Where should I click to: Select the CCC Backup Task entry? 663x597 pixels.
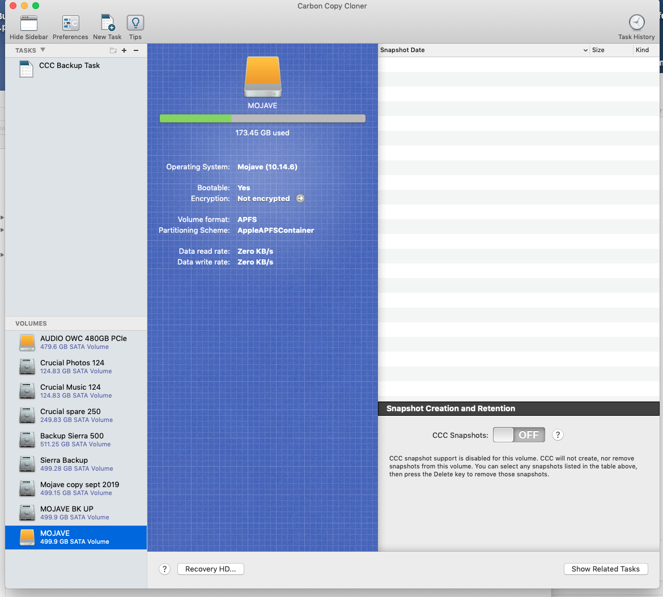tap(76, 69)
